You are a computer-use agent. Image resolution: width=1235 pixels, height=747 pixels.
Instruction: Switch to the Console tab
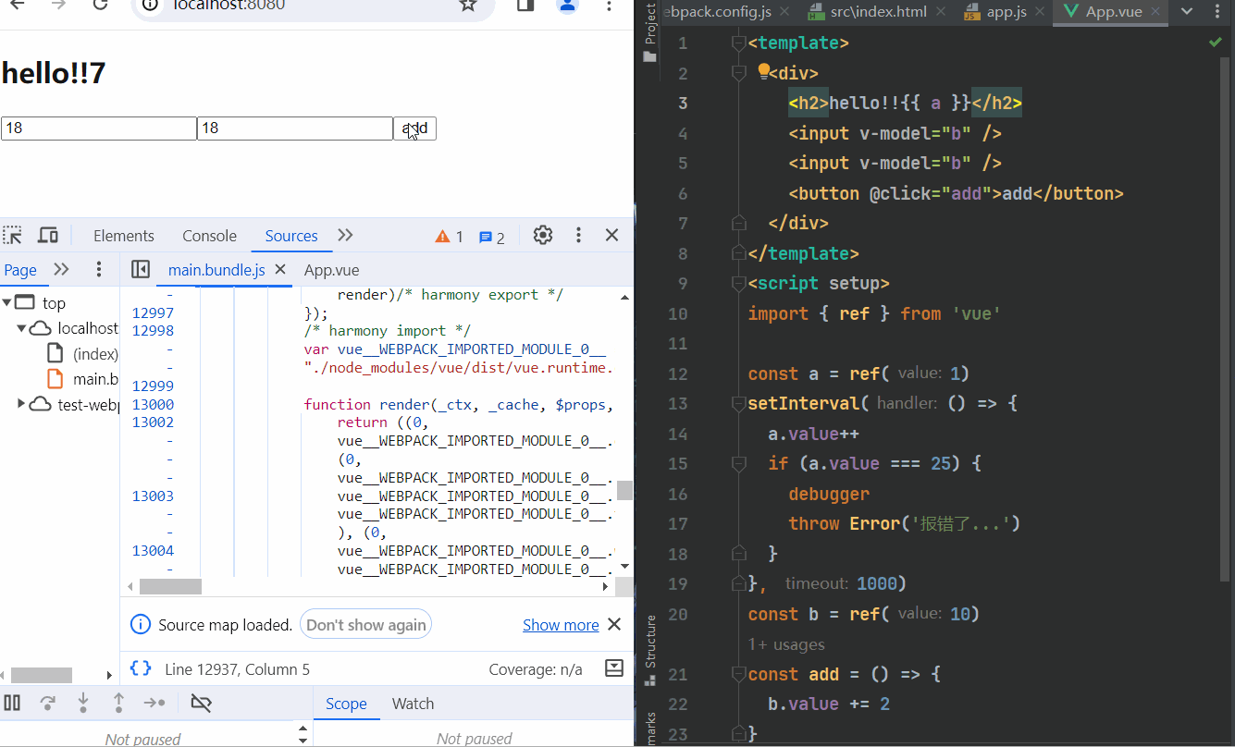click(209, 236)
